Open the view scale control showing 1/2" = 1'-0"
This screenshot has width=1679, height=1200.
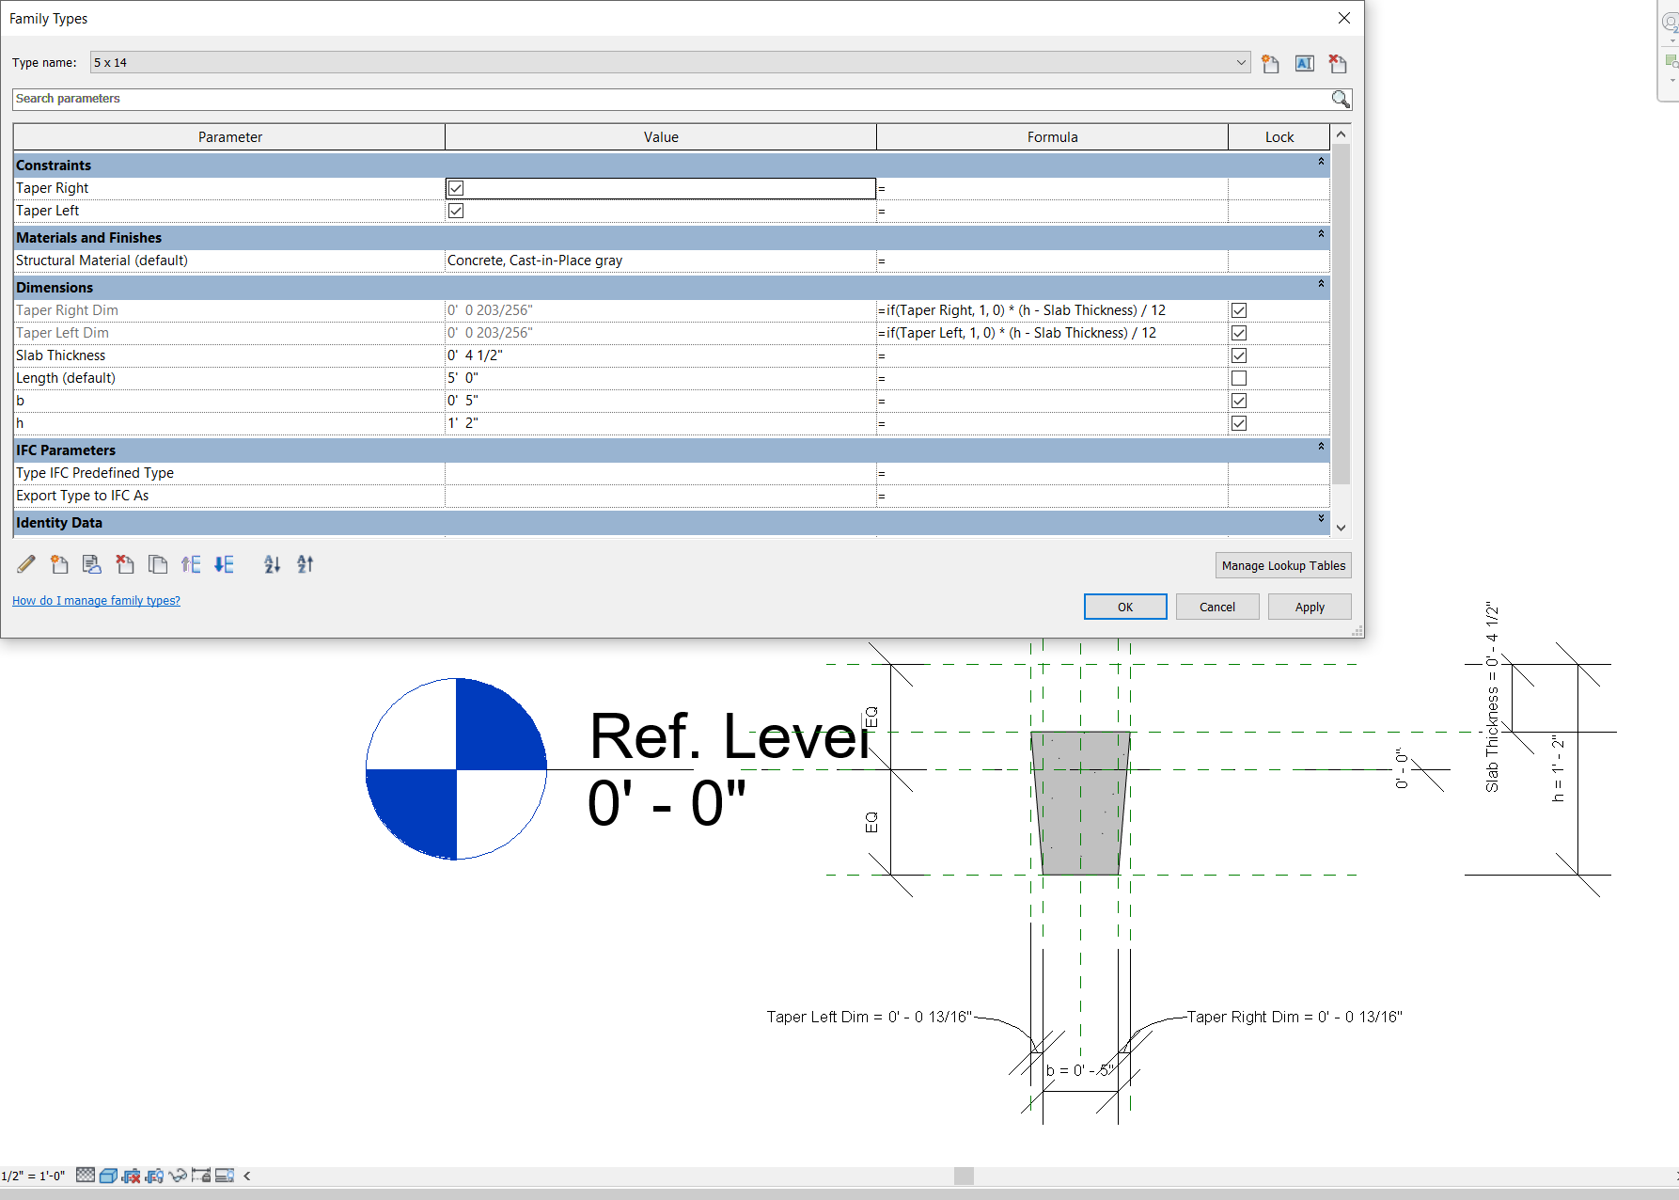click(x=33, y=1176)
